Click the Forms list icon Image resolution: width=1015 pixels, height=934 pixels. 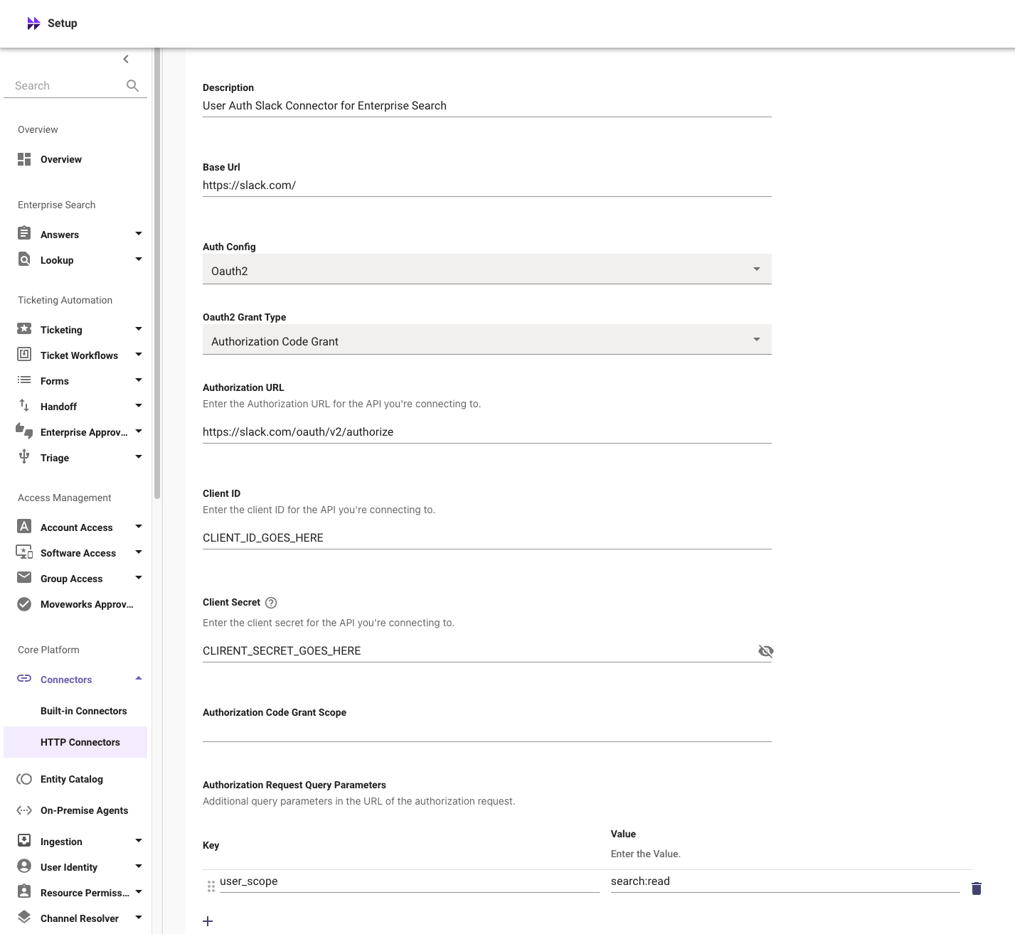(x=24, y=380)
